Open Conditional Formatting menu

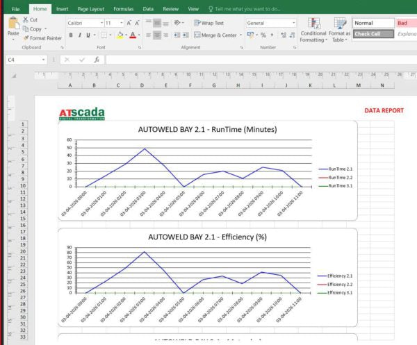(x=313, y=30)
